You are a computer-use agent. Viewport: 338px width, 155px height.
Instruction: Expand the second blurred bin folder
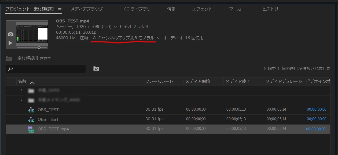tap(21, 100)
